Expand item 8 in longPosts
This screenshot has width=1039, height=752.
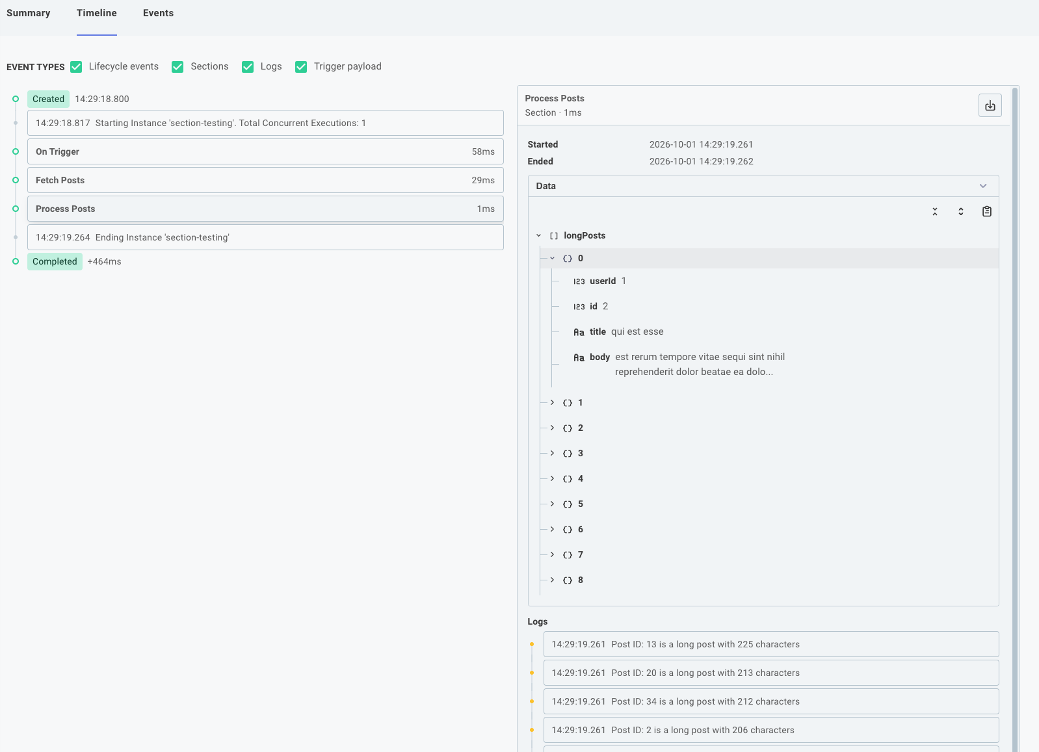point(553,580)
